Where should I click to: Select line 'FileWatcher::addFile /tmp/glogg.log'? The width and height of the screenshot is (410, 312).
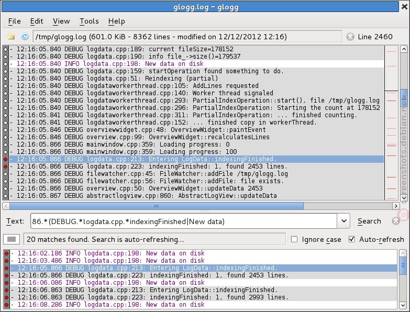point(197,174)
